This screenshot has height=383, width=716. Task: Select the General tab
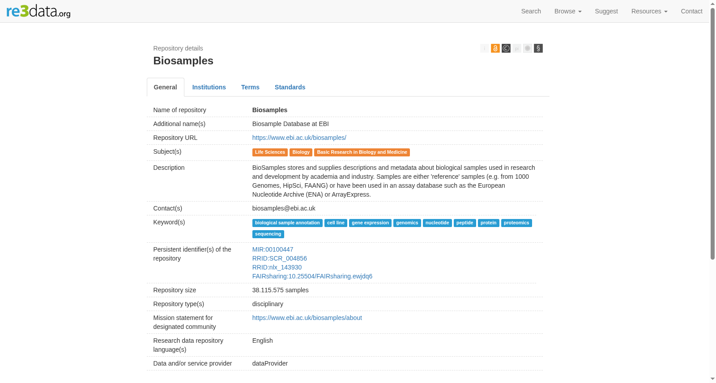point(166,87)
